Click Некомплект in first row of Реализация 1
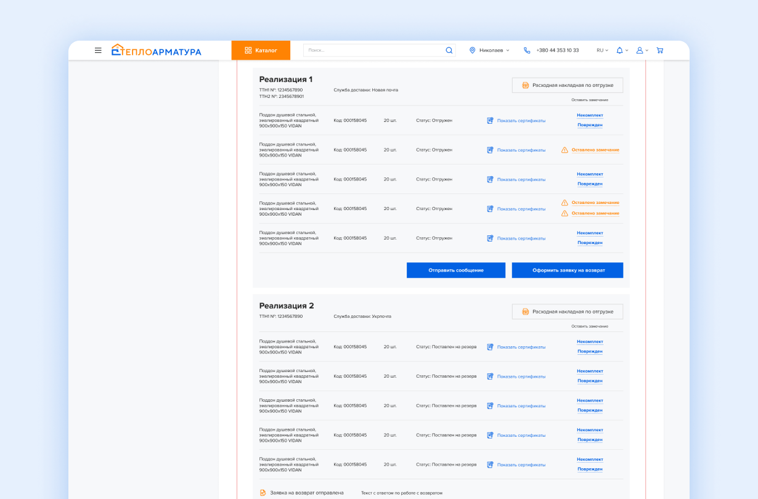This screenshot has height=499, width=758. click(x=590, y=115)
